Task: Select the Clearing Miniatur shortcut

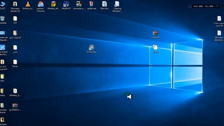Action: [117, 7]
